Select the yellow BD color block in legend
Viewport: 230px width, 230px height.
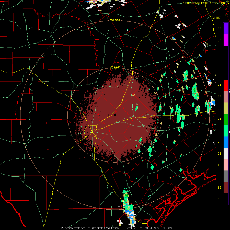point(226,108)
